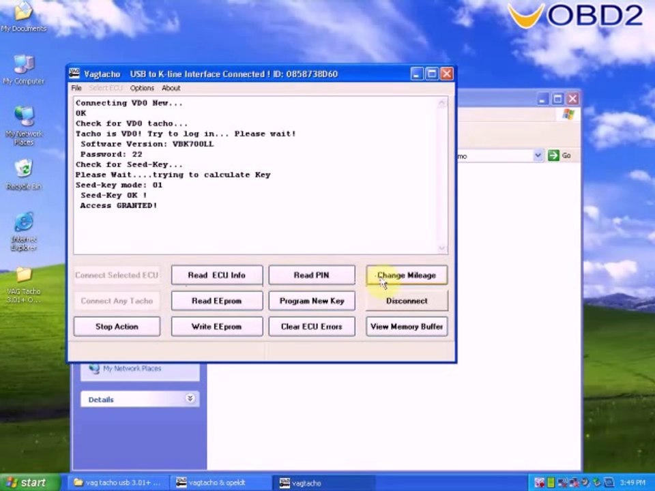Minimize the background Explorer window
The height and width of the screenshot is (491, 655).
click(x=542, y=99)
